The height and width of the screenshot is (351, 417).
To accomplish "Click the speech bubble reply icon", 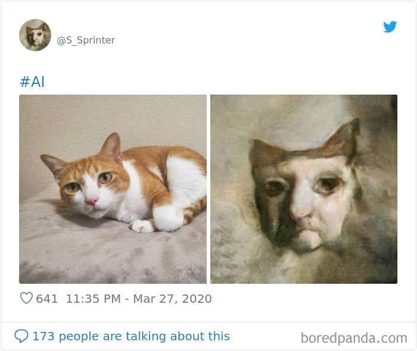I will pyautogui.click(x=21, y=336).
